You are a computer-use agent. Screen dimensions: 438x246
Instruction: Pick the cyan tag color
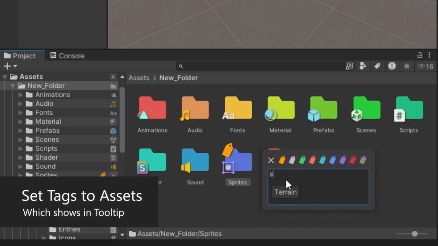(x=322, y=160)
